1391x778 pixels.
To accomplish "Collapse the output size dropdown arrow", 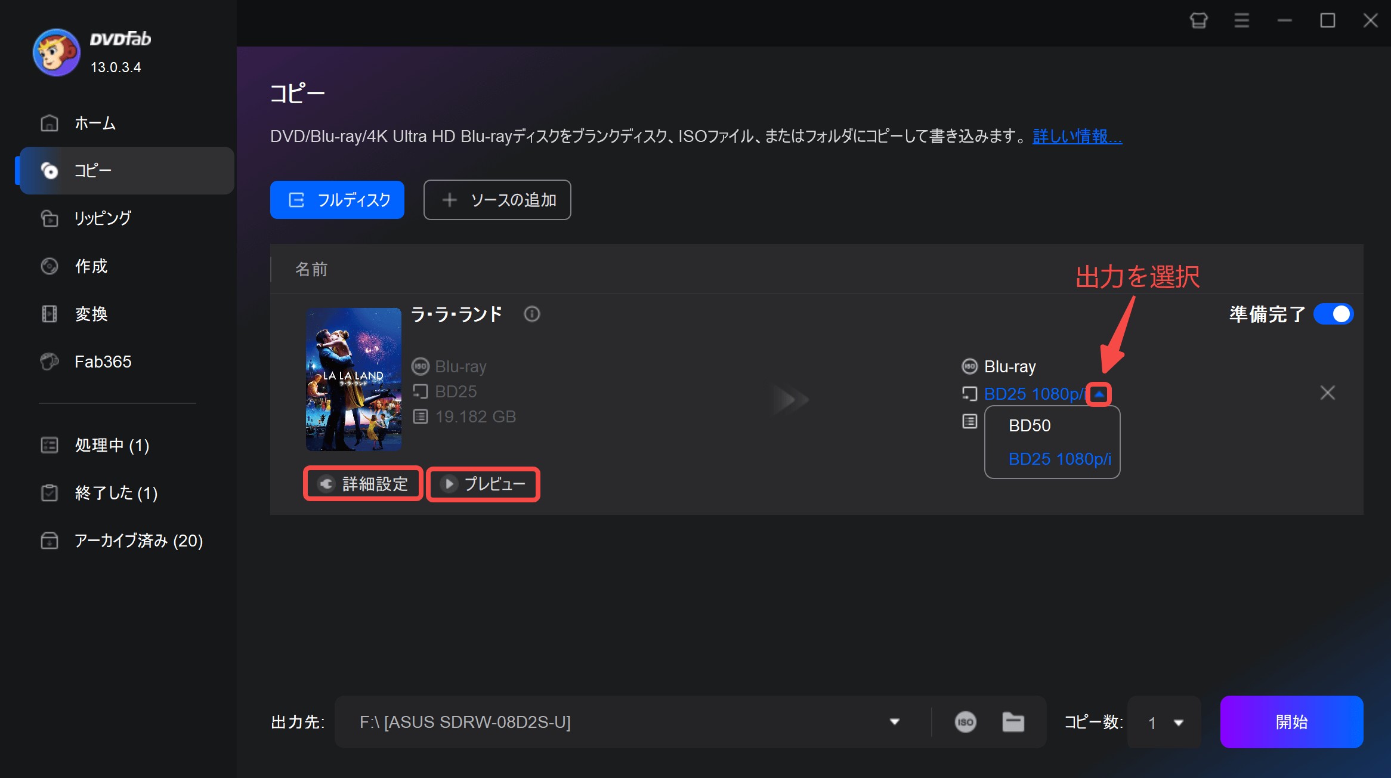I will coord(1099,394).
